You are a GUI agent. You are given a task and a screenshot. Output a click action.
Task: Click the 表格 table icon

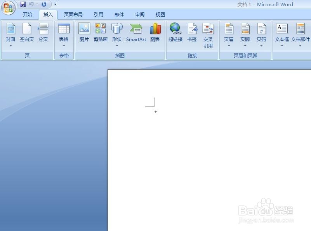pyautogui.click(x=64, y=29)
